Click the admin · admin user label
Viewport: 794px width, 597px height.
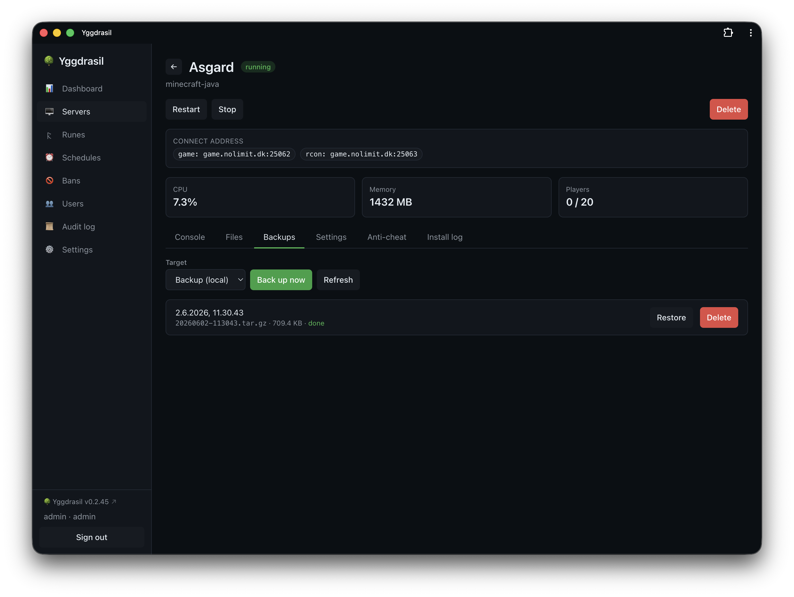[x=70, y=516]
